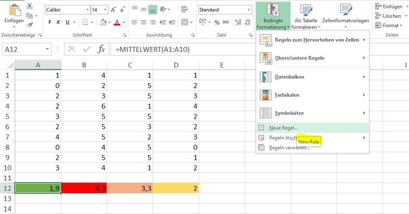Click Löschen cells button
Image resolution: width=409 pixels, height=214 pixels.
tap(388, 16)
